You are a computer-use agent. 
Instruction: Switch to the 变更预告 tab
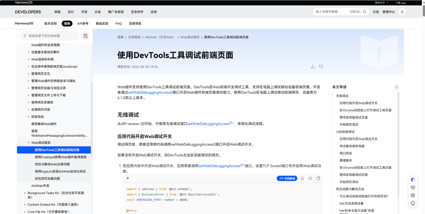click(135, 24)
